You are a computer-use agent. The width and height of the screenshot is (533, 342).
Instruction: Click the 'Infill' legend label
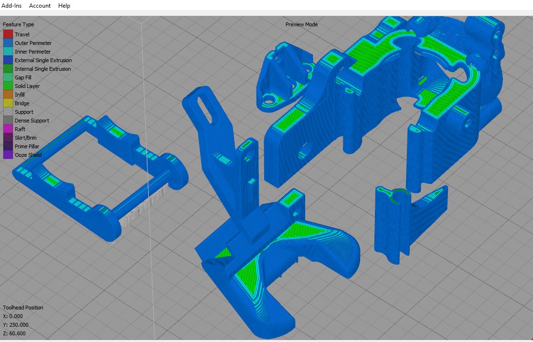pos(20,95)
